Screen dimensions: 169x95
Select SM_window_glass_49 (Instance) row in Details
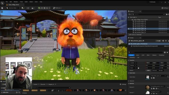tap(148, 44)
